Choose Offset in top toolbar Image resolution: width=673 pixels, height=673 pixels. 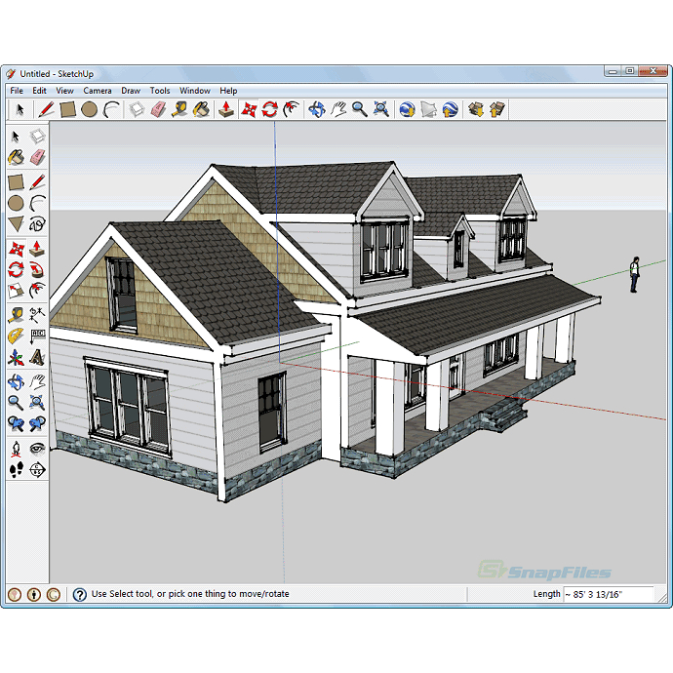coord(292,109)
